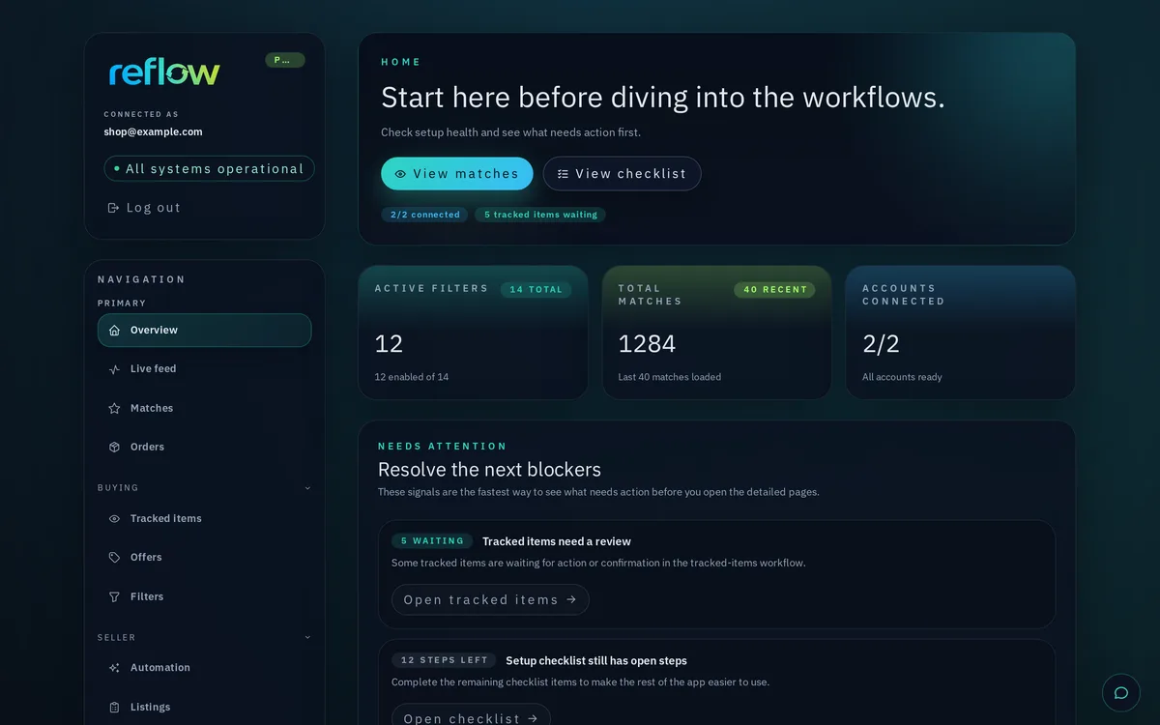Screen dimensions: 1160x725
Task: Click the star icon next to Matches
Action: [x=114, y=409]
